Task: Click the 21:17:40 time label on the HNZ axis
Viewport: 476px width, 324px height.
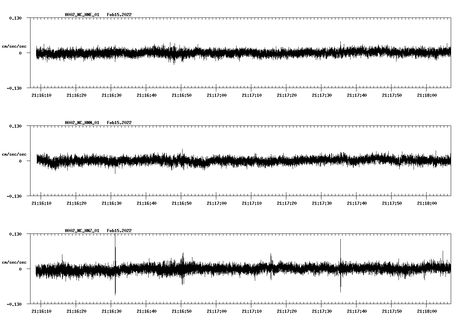Action: click(x=357, y=311)
